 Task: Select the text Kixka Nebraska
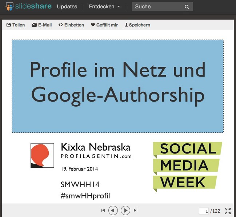[x=96, y=147]
